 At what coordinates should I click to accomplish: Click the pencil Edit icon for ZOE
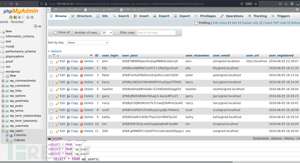(57, 131)
